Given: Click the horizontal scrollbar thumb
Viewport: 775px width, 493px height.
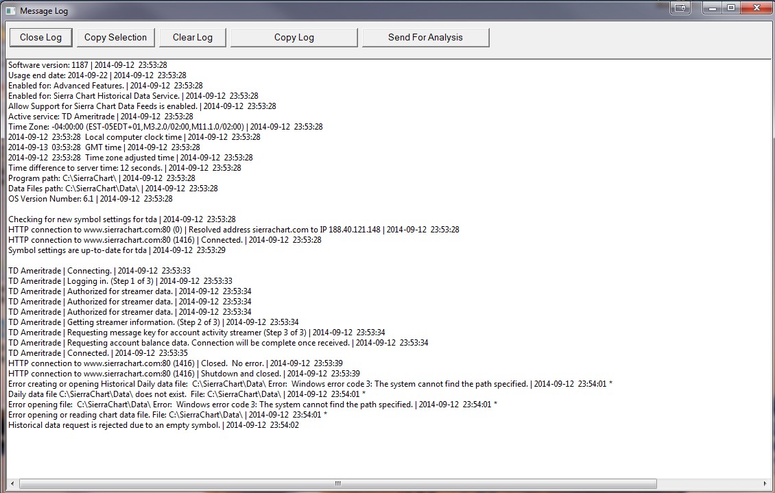Looking at the screenshot, I should point(337,483).
